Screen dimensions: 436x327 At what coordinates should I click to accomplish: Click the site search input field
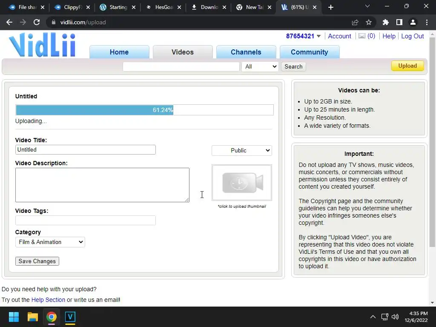tap(181, 66)
